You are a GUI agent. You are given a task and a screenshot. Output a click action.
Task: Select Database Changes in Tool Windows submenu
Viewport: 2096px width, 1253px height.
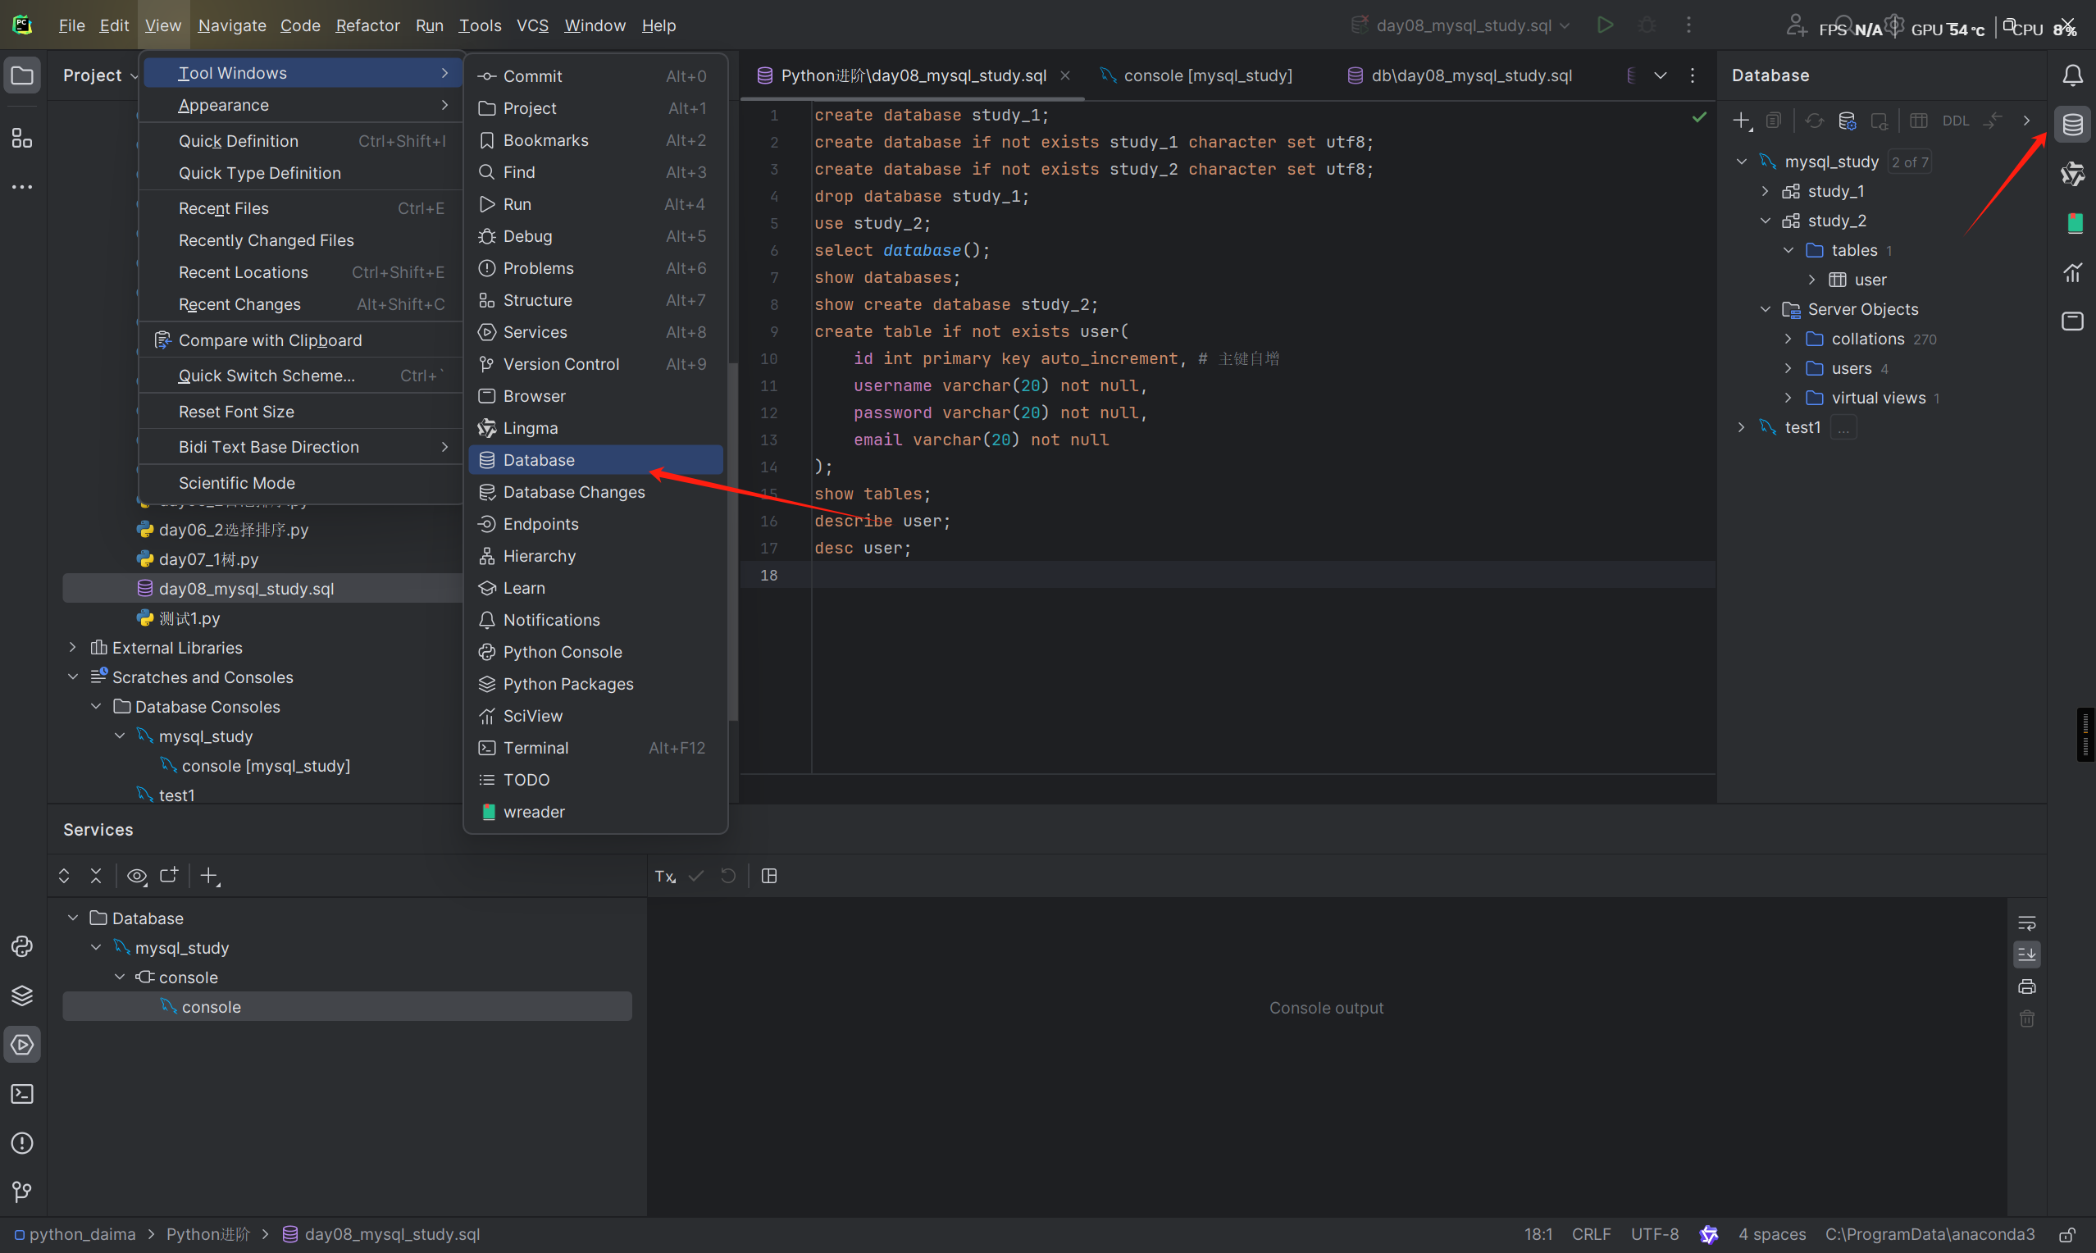(573, 492)
